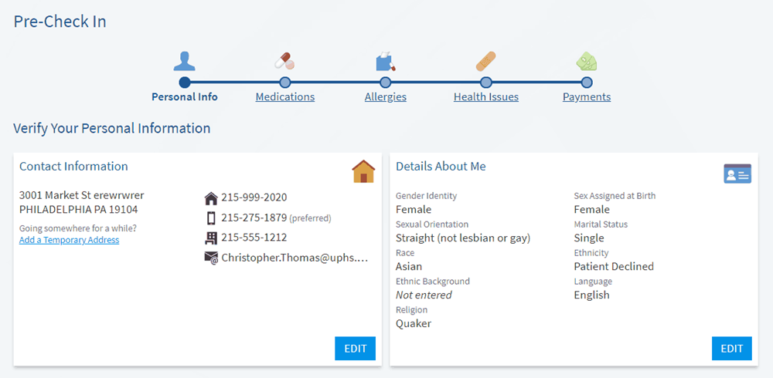The width and height of the screenshot is (773, 378).
Task: Click the address line 3001 Market St erewrwrer
Action: 82,195
